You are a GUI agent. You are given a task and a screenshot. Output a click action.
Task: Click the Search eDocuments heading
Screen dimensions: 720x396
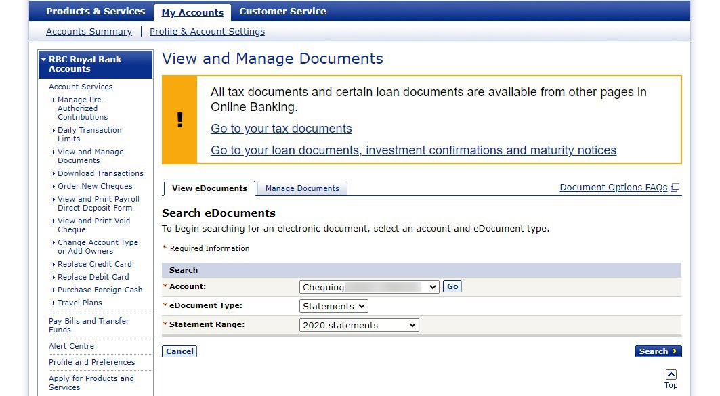pos(219,213)
